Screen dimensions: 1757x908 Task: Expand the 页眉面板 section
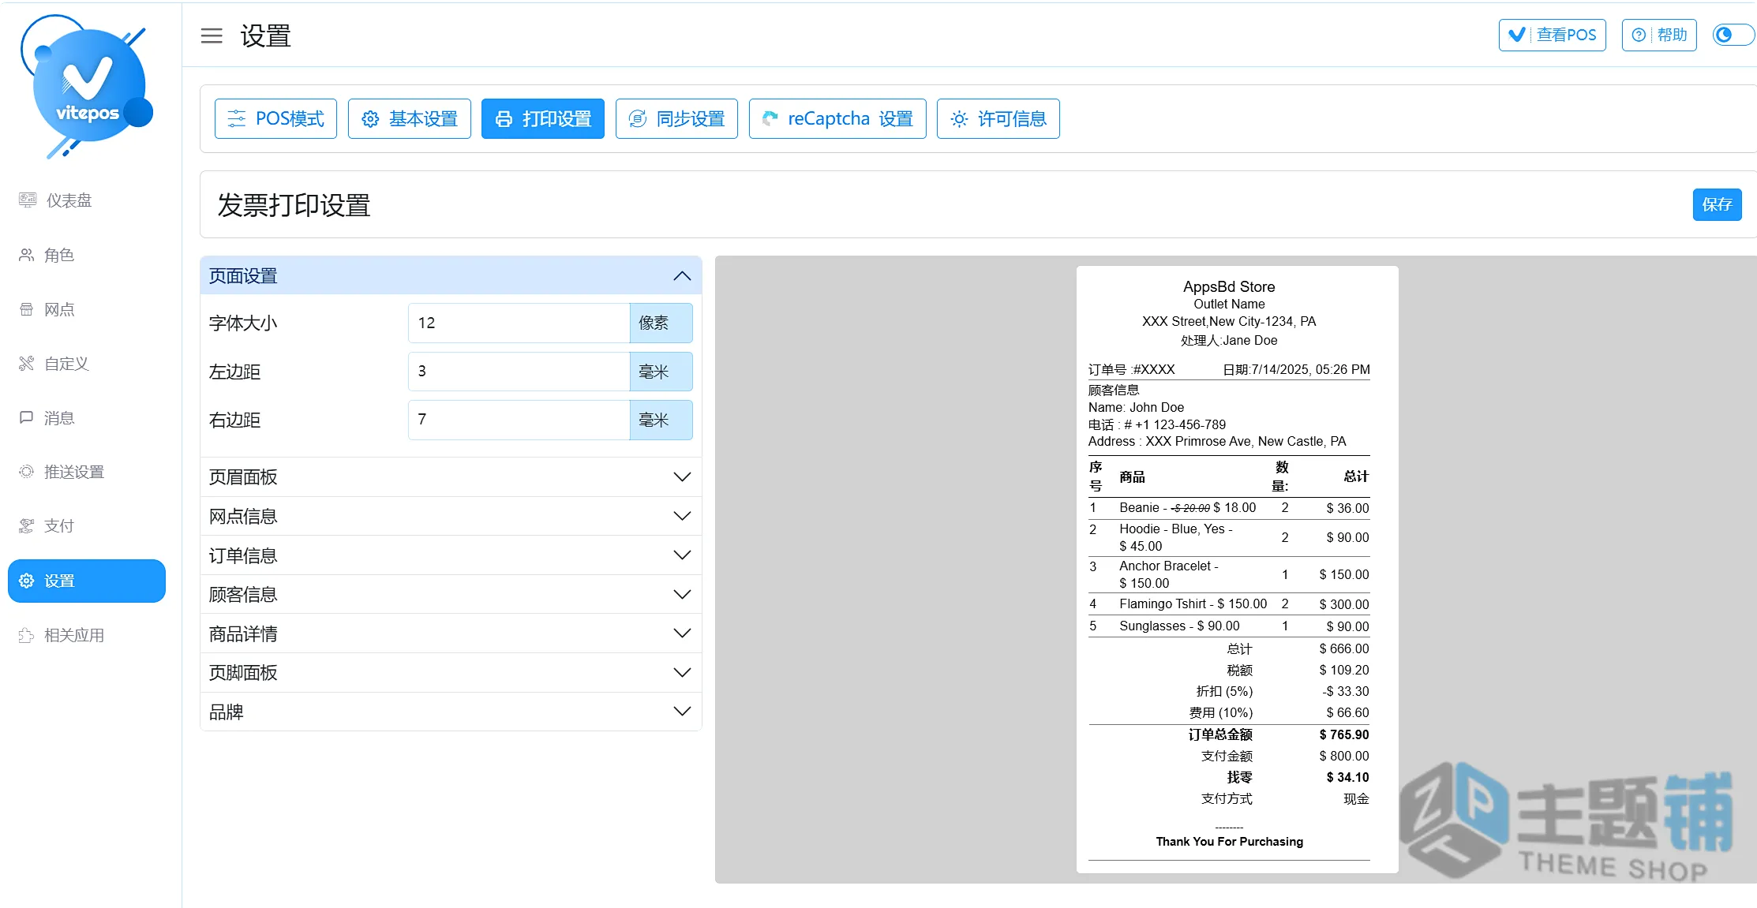tap(451, 476)
